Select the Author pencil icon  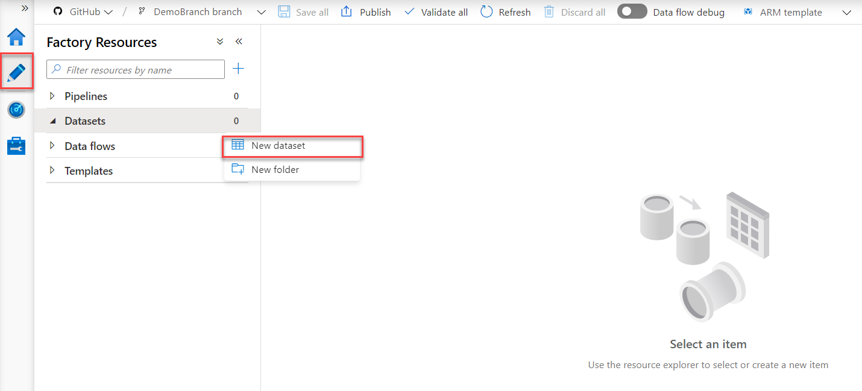tap(16, 73)
